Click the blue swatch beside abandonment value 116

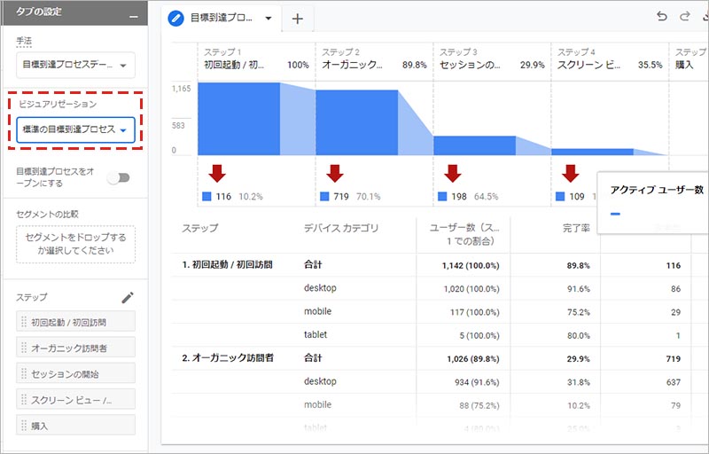[x=206, y=196]
